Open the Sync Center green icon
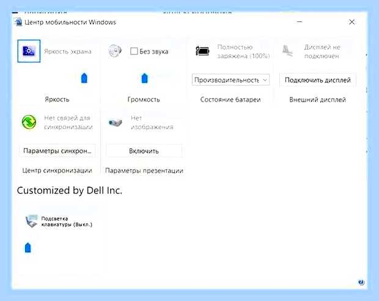This screenshot has width=379, height=301. [29, 122]
